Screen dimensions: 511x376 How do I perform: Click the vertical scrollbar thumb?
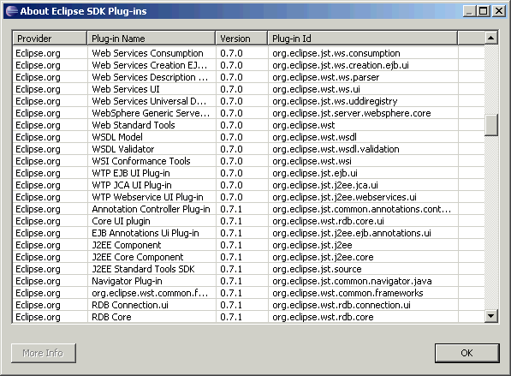click(x=490, y=124)
